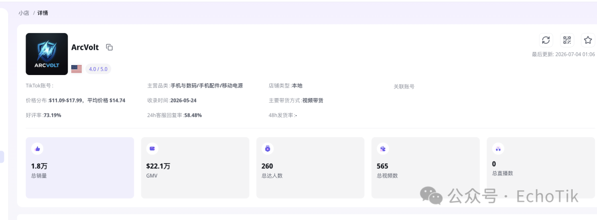597x220 pixels.
Task: Click the ArcVolt shop logo
Action: tap(47, 54)
